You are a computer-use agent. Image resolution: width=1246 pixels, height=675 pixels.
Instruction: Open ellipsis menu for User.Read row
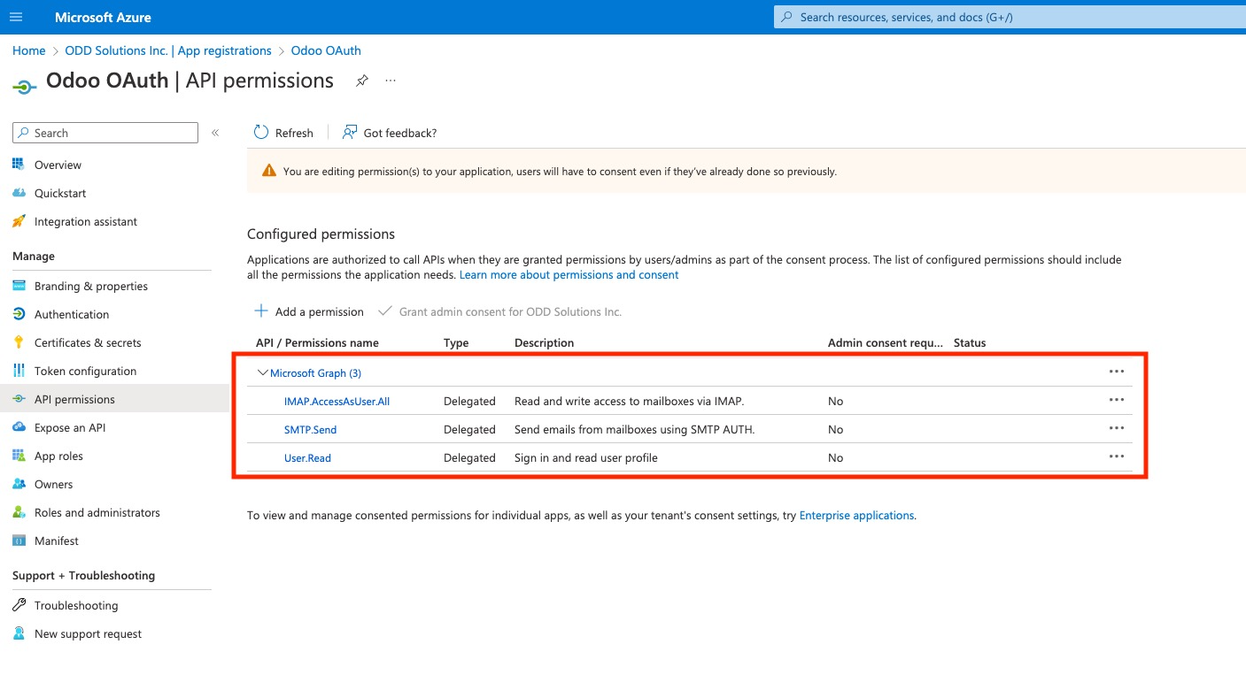(x=1117, y=456)
